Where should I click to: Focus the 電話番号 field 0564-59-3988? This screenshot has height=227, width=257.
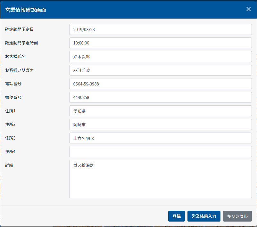[x=160, y=84]
